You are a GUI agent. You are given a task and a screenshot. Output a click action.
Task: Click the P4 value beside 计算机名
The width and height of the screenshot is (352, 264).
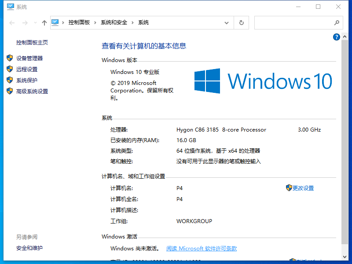click(180, 188)
